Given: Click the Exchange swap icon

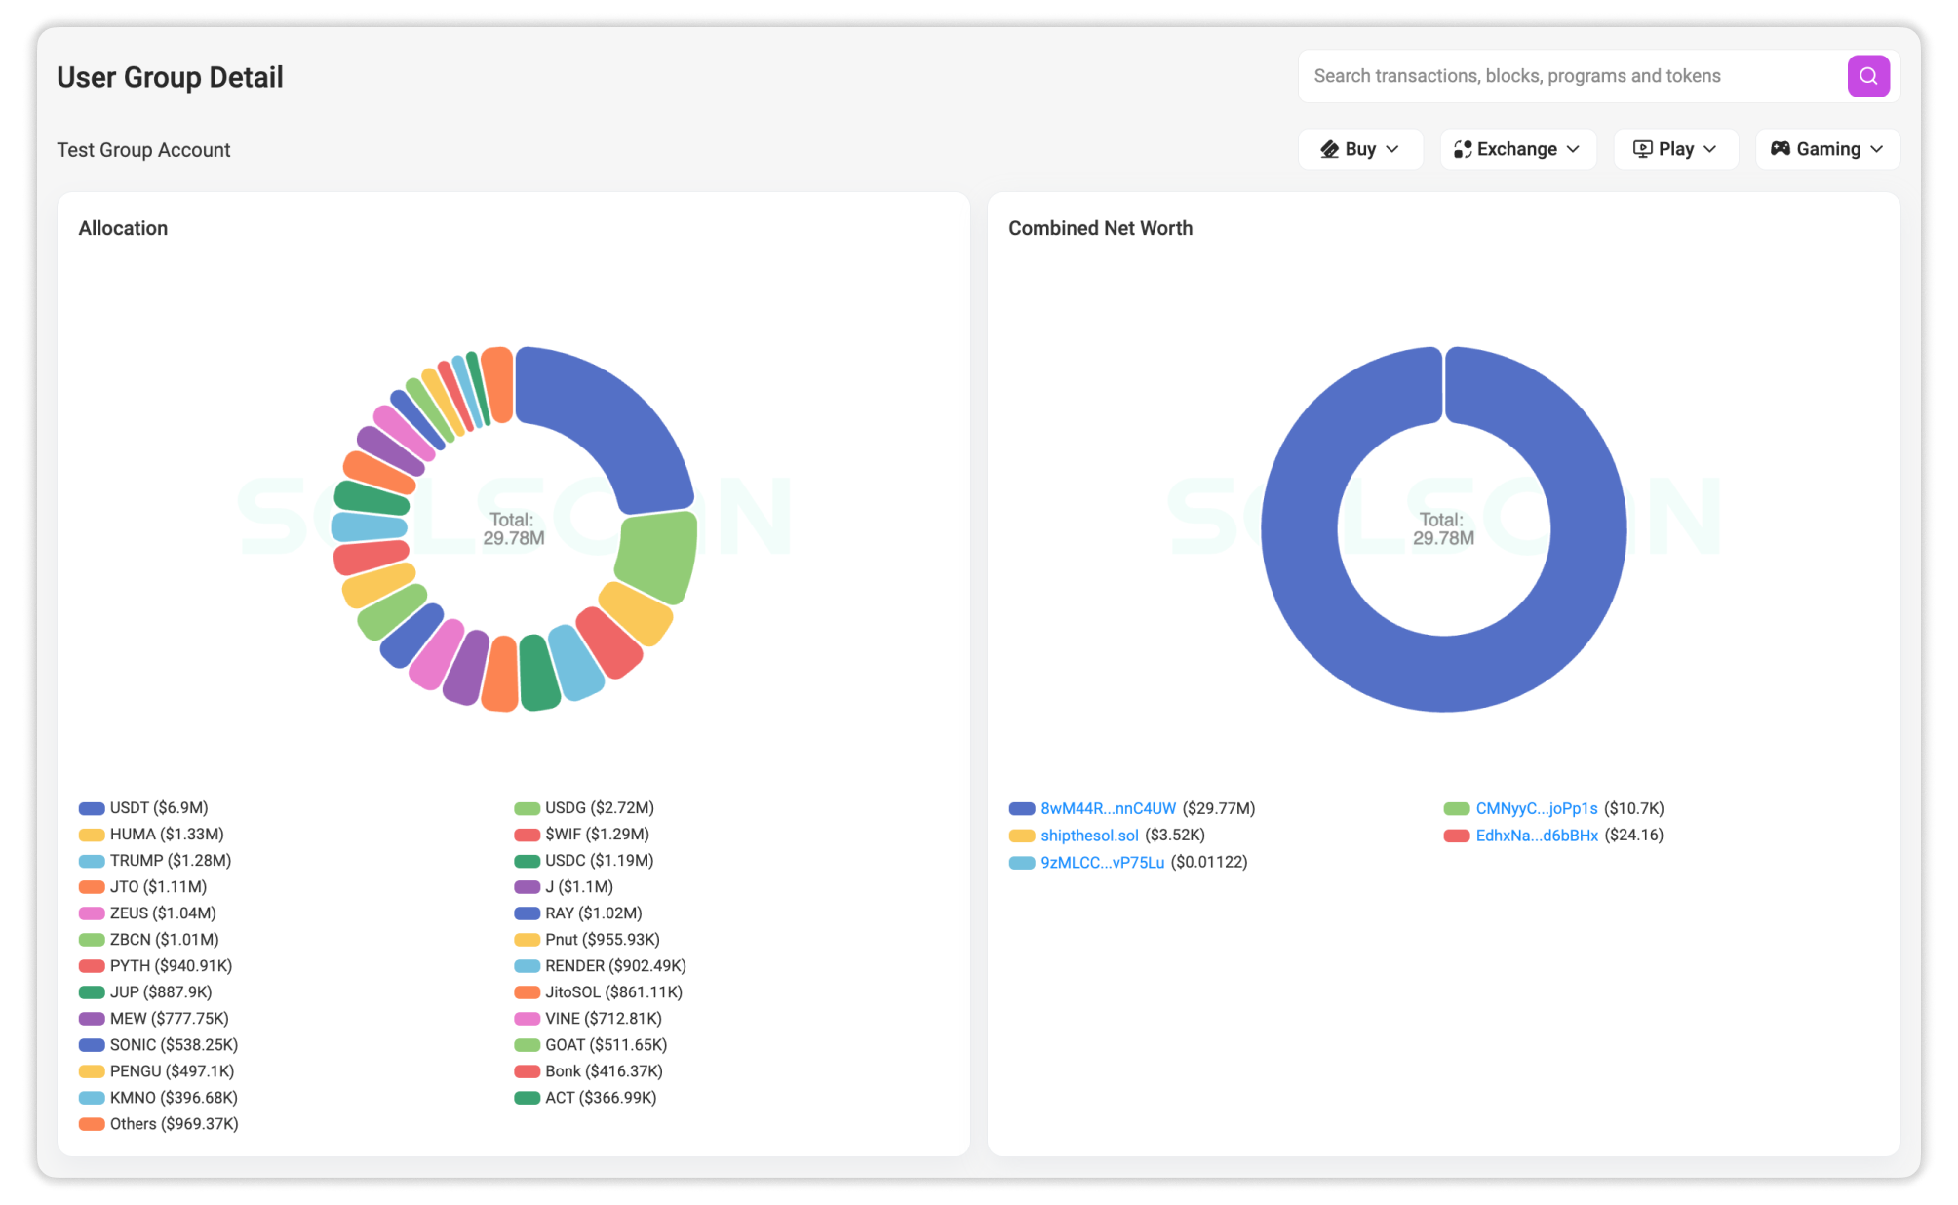Looking at the screenshot, I should 1462,149.
